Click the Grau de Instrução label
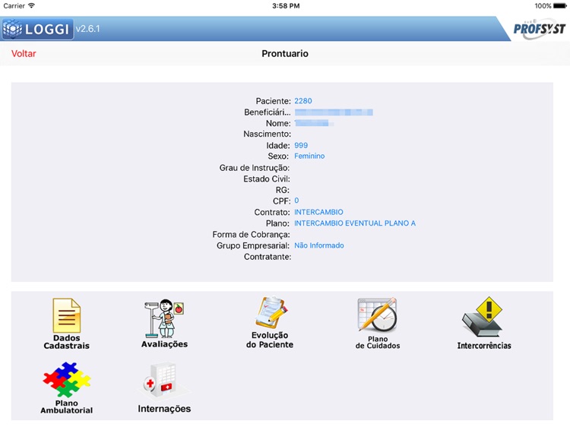570x427 pixels. (255, 168)
